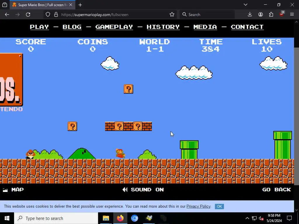
Task: Accept cookies with the OK button
Action: pyautogui.click(x=219, y=206)
